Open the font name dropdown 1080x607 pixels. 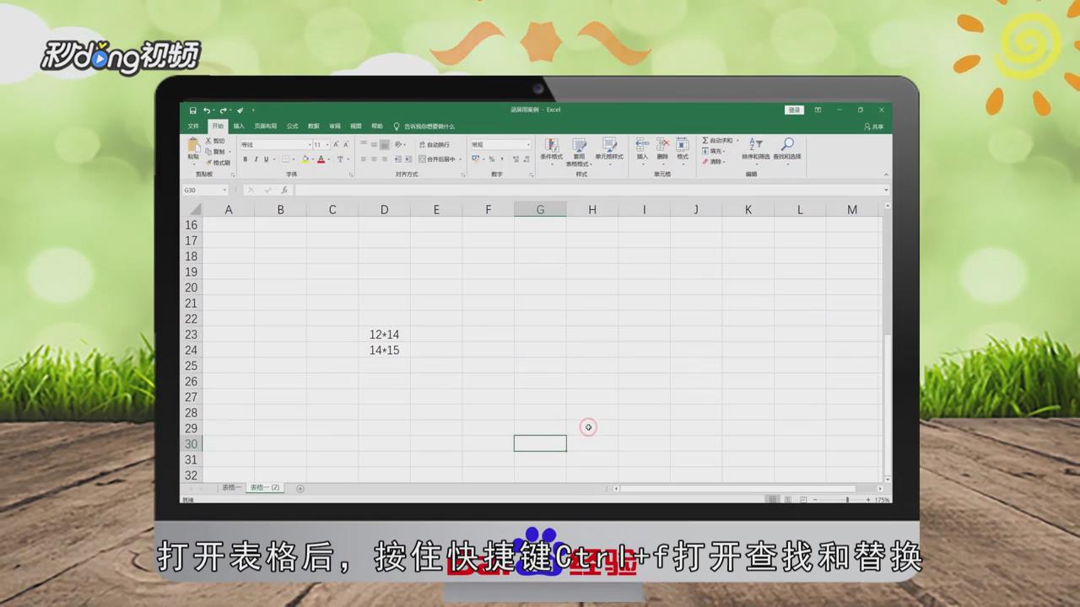coord(308,144)
